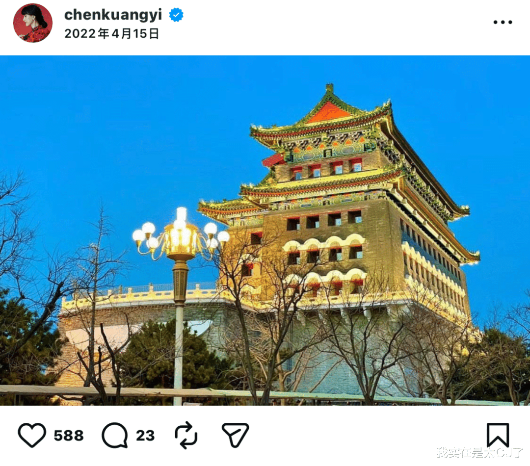Viewport: 530px width, 466px height.
Task: Share post with the paper plane icon
Action: coord(235,435)
